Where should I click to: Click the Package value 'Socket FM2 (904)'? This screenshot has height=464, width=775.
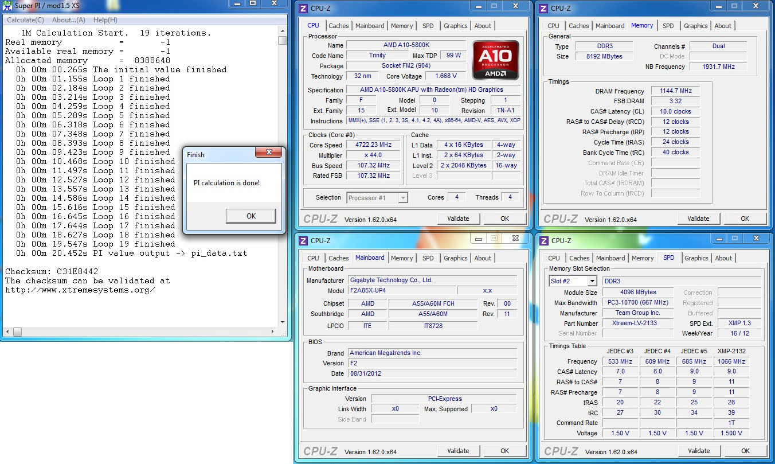point(406,66)
